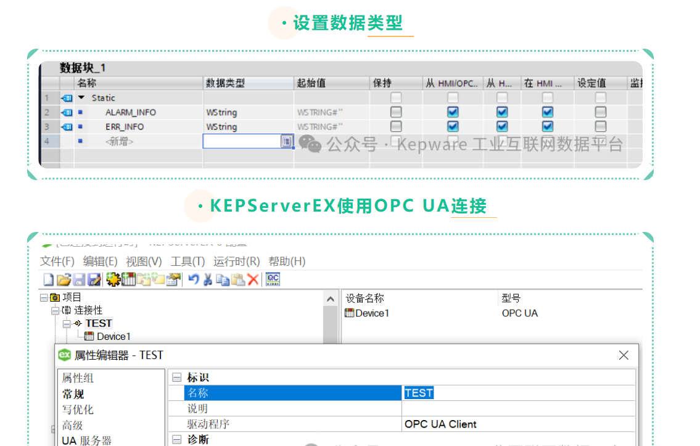Open the 视图(V) menu
Image resolution: width=700 pixels, height=446 pixels.
point(144,262)
